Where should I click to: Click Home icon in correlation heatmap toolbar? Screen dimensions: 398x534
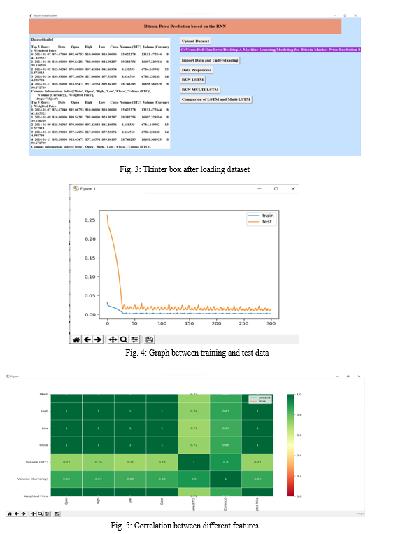10,514
